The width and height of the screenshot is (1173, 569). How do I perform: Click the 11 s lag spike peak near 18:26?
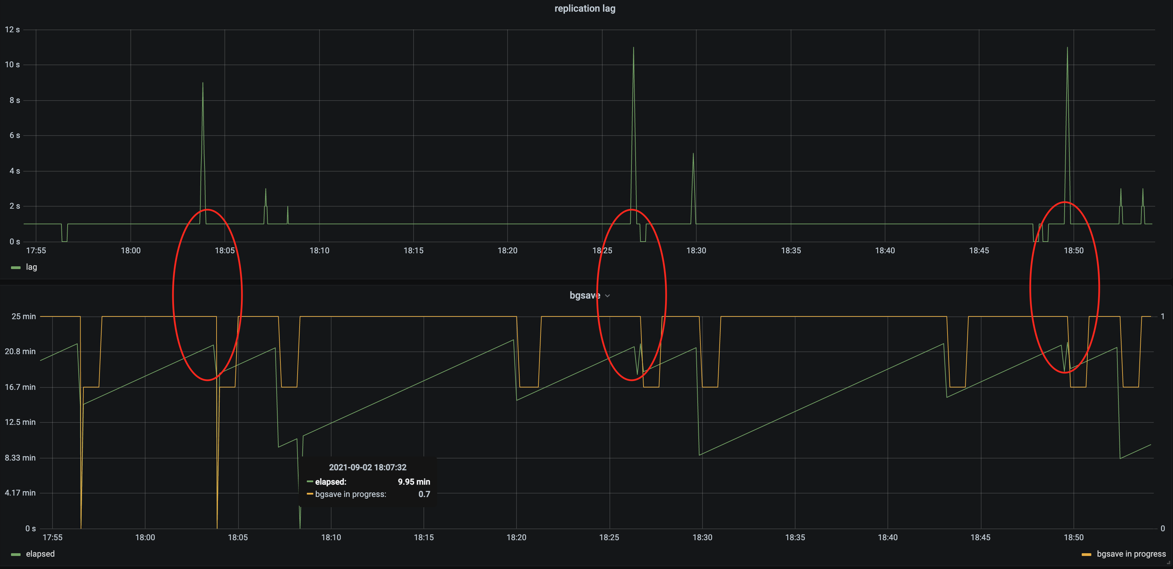coord(634,48)
